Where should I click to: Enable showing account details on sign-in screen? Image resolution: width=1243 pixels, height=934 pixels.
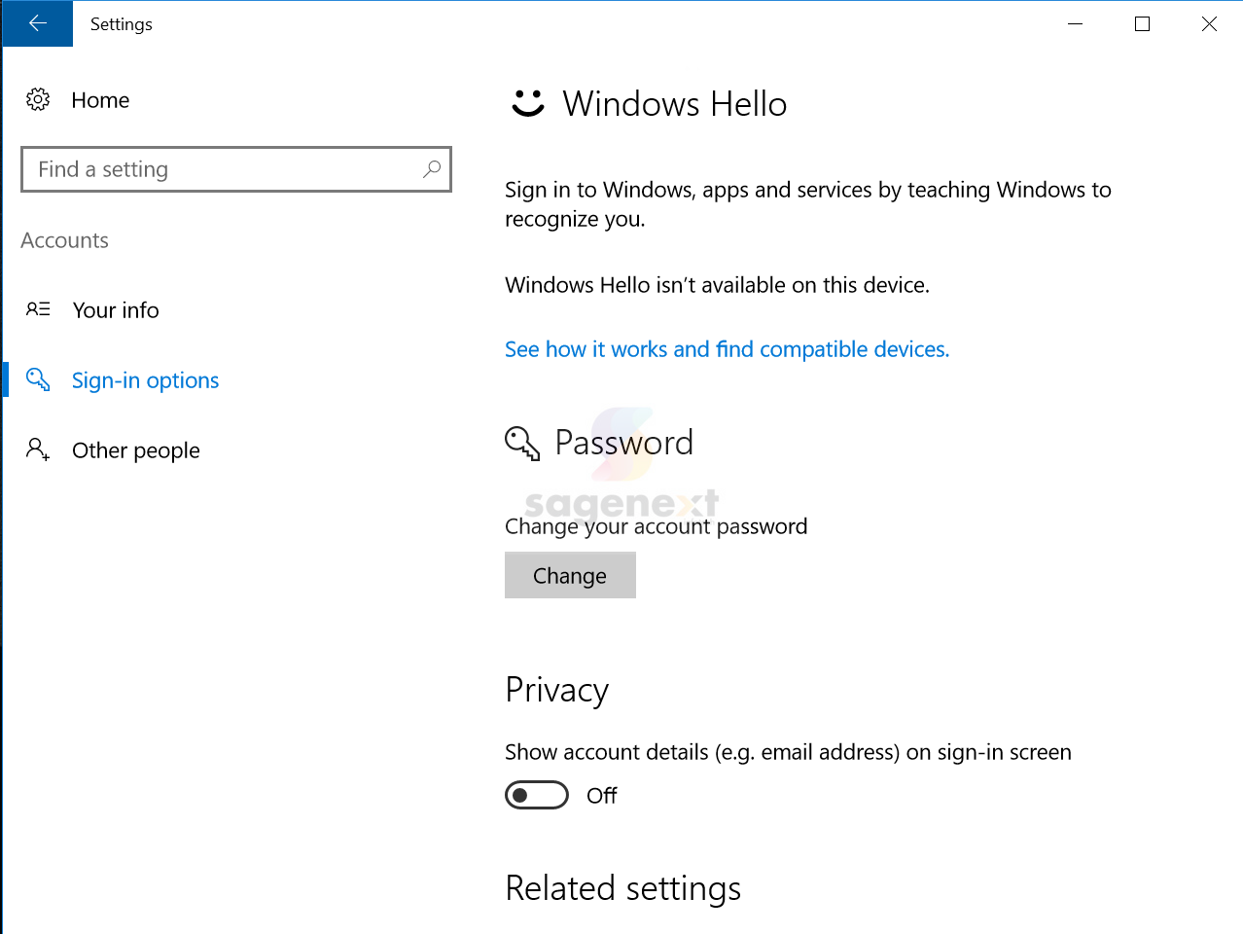(536, 795)
